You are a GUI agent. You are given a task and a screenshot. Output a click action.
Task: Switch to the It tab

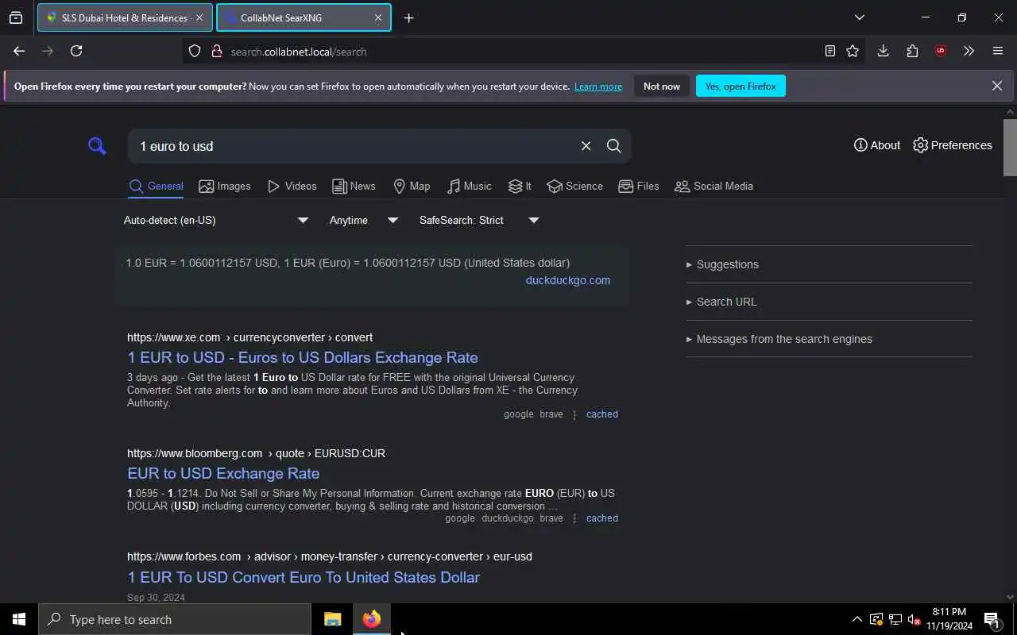520,186
